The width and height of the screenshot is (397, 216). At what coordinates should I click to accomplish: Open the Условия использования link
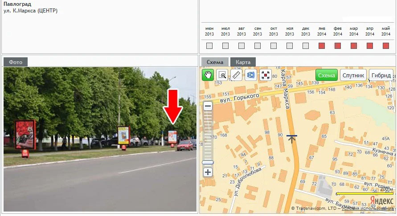pos(368,208)
